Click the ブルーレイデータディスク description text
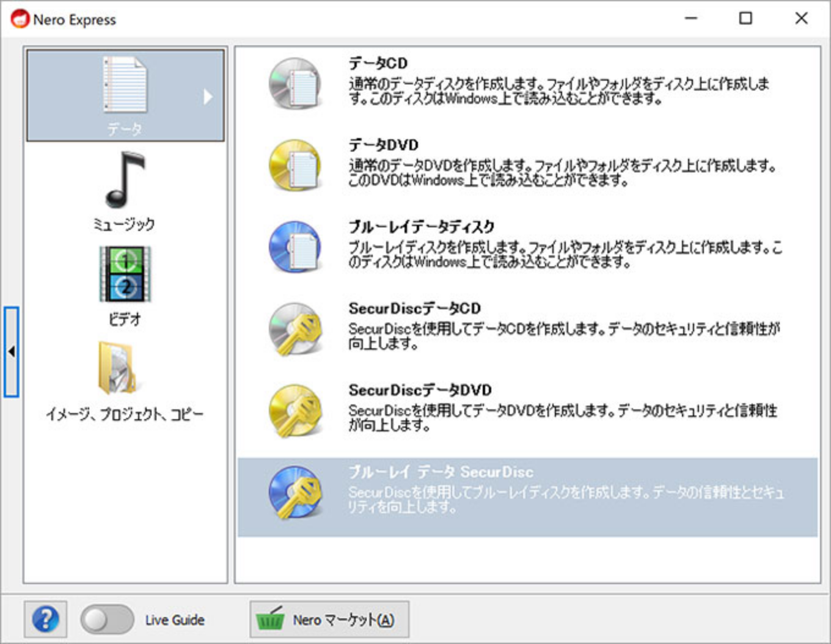Image resolution: width=831 pixels, height=644 pixels. coord(565,255)
